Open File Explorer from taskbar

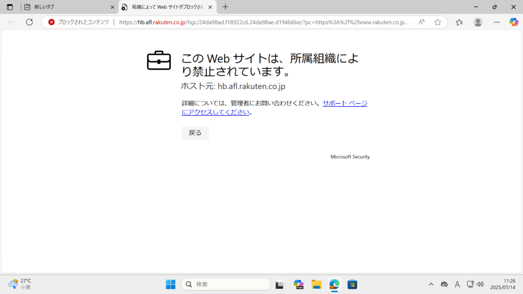point(317,284)
